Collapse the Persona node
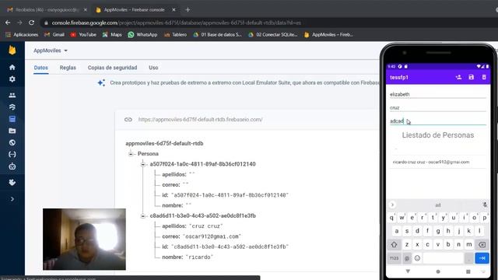 click(131, 154)
